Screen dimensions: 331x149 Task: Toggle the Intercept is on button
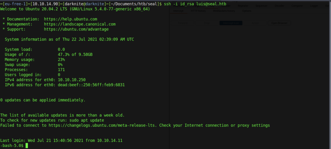pos(230,23)
